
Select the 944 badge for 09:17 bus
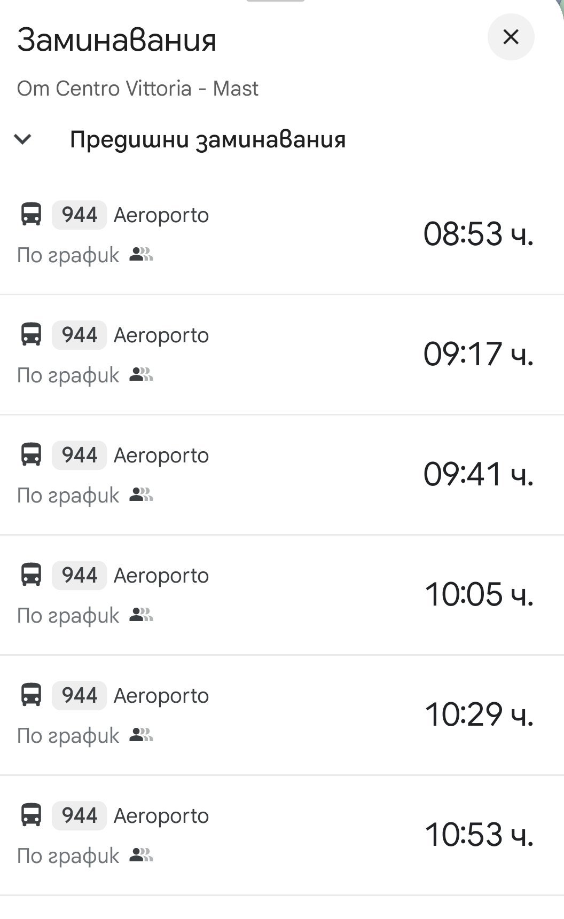click(79, 335)
